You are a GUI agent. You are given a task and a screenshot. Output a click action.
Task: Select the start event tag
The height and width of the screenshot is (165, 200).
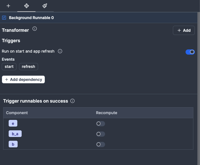click(x=9, y=66)
